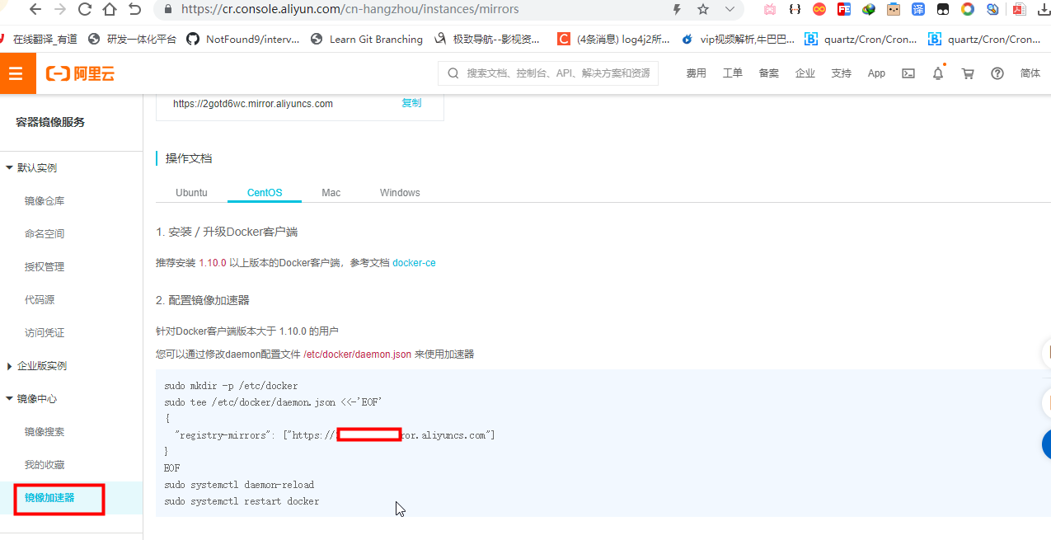Click the 复制 copy link
The height and width of the screenshot is (540, 1051).
pos(411,103)
